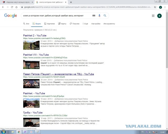Click the ТВЦ видеорепортаж video thumbnail
This screenshot has height=134, width=168.
(x=31, y=84)
